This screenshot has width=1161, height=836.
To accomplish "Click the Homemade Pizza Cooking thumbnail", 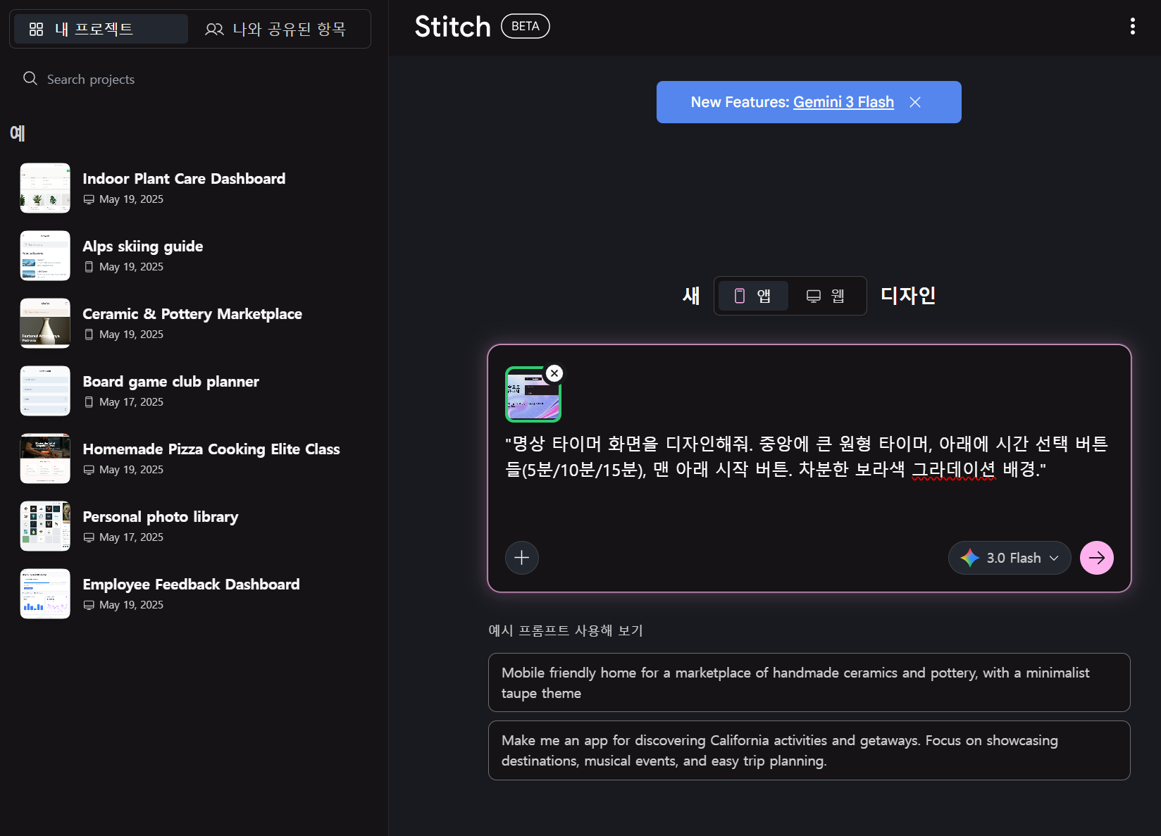I will (x=45, y=458).
